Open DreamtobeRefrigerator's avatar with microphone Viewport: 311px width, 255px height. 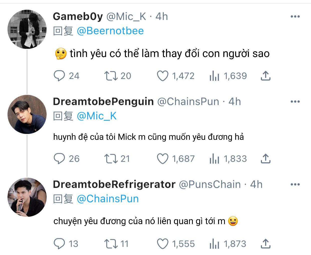(x=27, y=197)
